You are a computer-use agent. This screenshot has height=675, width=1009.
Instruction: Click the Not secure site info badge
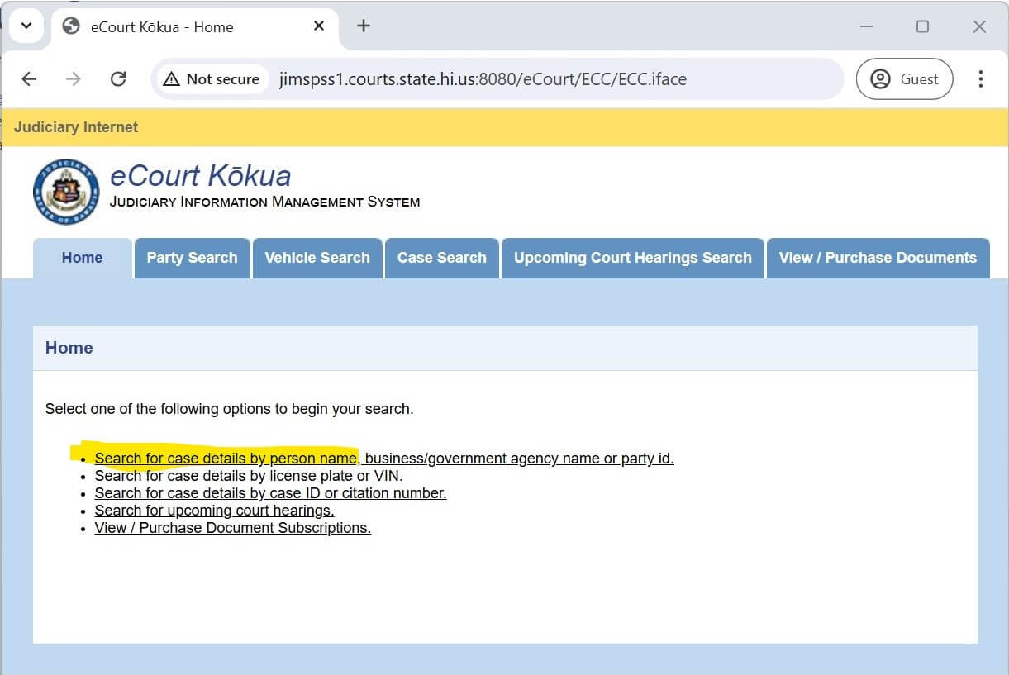point(212,79)
